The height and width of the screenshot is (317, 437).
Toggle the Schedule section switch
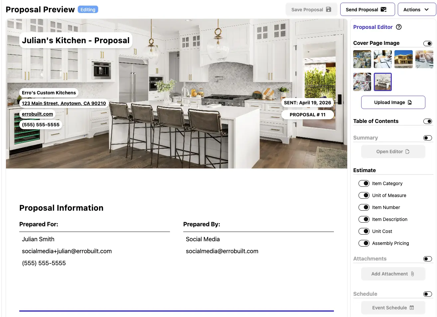428,294
